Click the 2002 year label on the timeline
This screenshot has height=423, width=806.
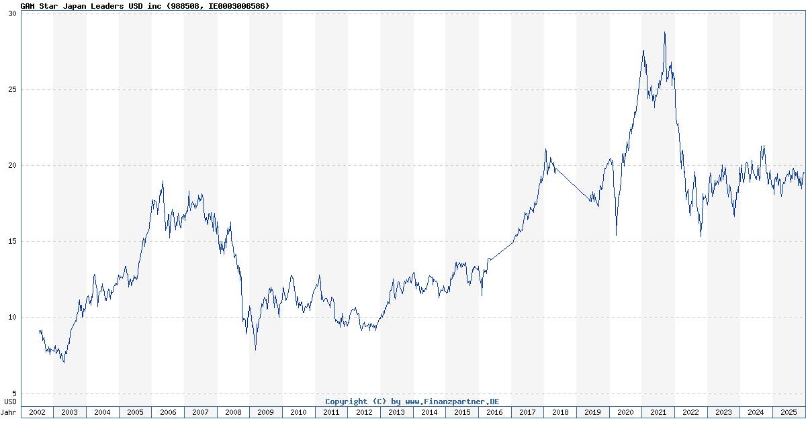point(37,412)
